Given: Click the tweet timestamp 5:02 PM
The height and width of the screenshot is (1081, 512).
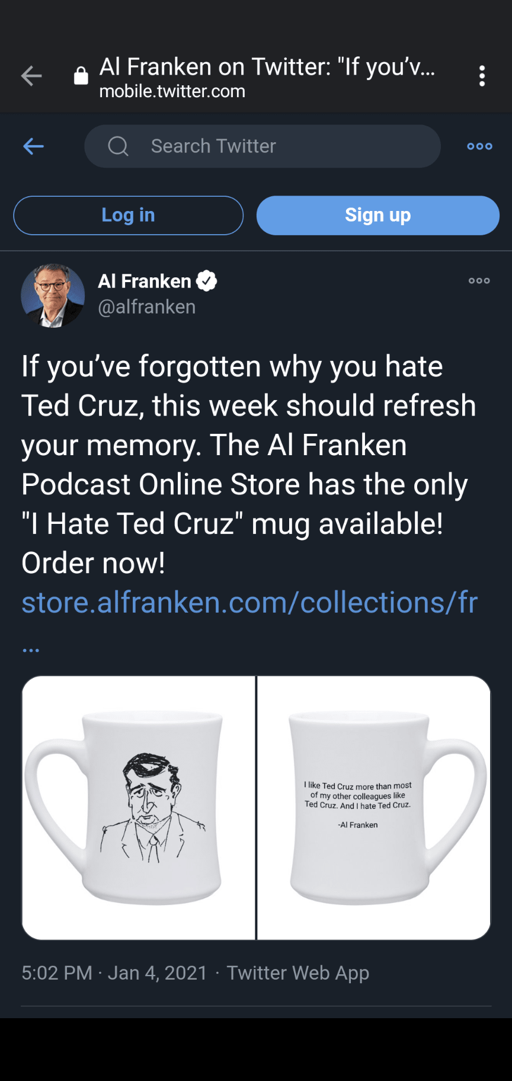Looking at the screenshot, I should pyautogui.click(x=57, y=973).
